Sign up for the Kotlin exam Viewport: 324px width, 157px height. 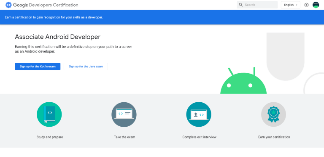click(x=38, y=67)
